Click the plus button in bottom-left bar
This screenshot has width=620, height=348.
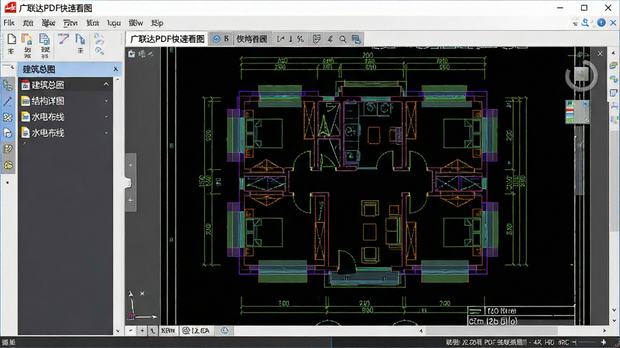pos(142,330)
